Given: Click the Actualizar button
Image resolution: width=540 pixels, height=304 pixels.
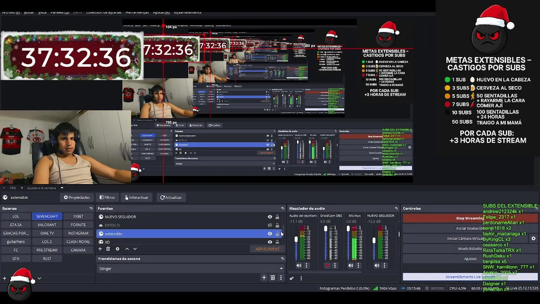Looking at the screenshot, I should [x=171, y=198].
